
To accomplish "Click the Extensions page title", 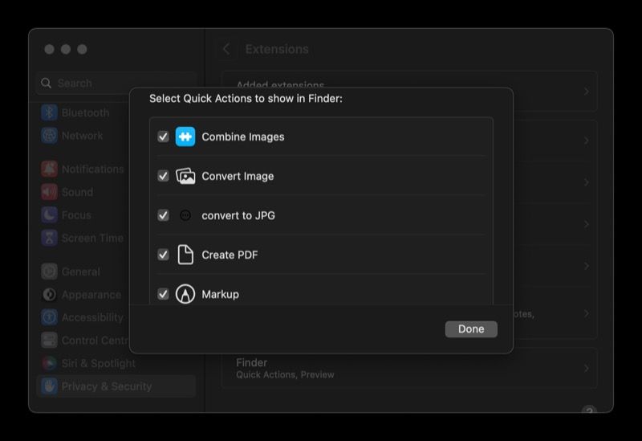I will pyautogui.click(x=277, y=49).
